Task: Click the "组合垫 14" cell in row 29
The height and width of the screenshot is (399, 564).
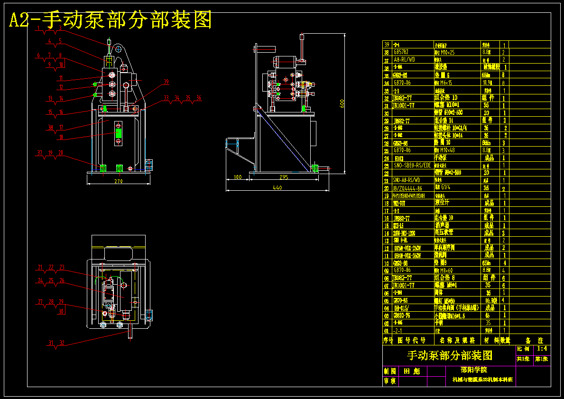Action: point(444,121)
